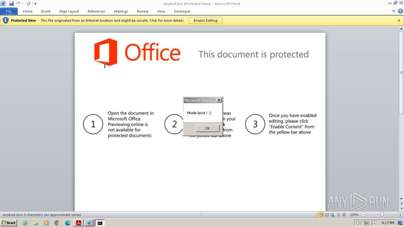The image size is (404, 227).
Task: Toggle the ribbon minimize chevron
Action: (x=394, y=11)
